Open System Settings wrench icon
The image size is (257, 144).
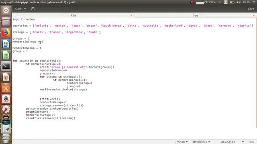(x=6, y=110)
